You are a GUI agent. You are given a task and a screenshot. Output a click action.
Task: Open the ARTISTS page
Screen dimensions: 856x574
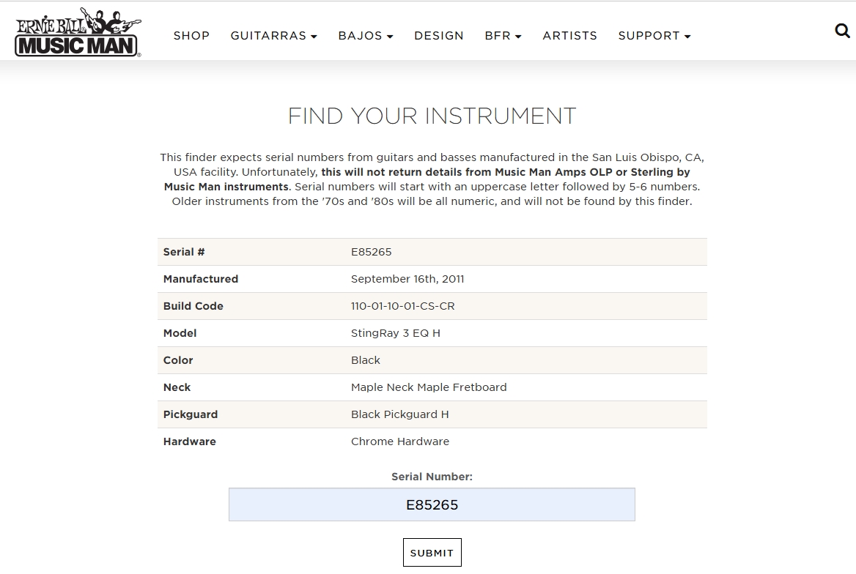tap(570, 35)
